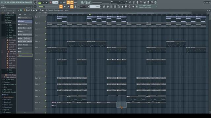Click the master pitch knob
Viewport: 211px width, 118px height.
click(x=35, y=7)
